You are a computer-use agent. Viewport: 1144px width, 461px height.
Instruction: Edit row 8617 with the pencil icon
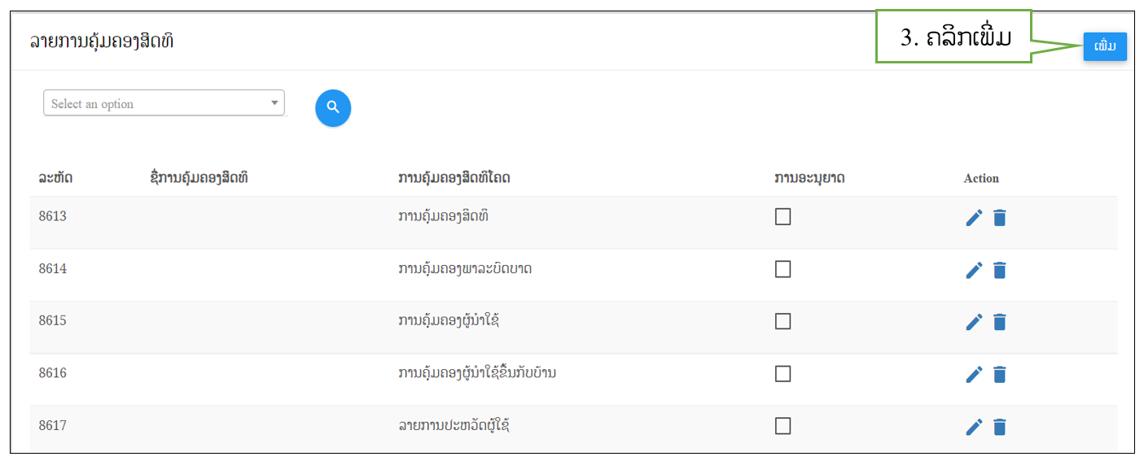tap(974, 427)
